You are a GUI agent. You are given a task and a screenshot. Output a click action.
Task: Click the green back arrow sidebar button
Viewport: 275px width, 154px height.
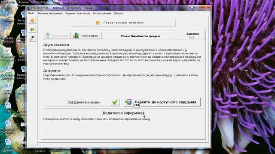[32, 30]
